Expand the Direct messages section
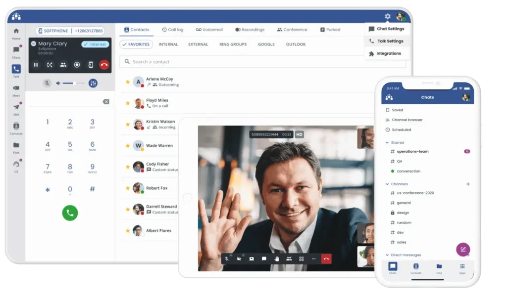This screenshot has height=299, width=507. click(387, 255)
